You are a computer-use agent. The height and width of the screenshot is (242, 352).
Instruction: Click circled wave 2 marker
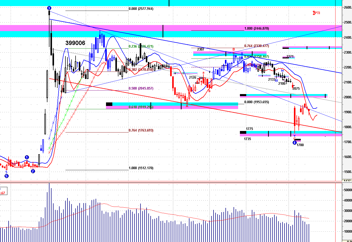tap(33, 171)
